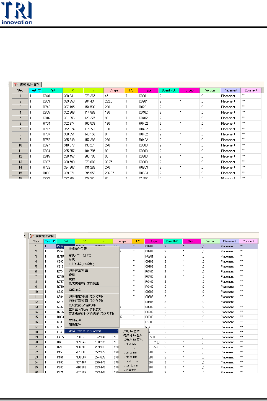Click the Angle column header in upper table
267x401 pixels.
coord(114,90)
